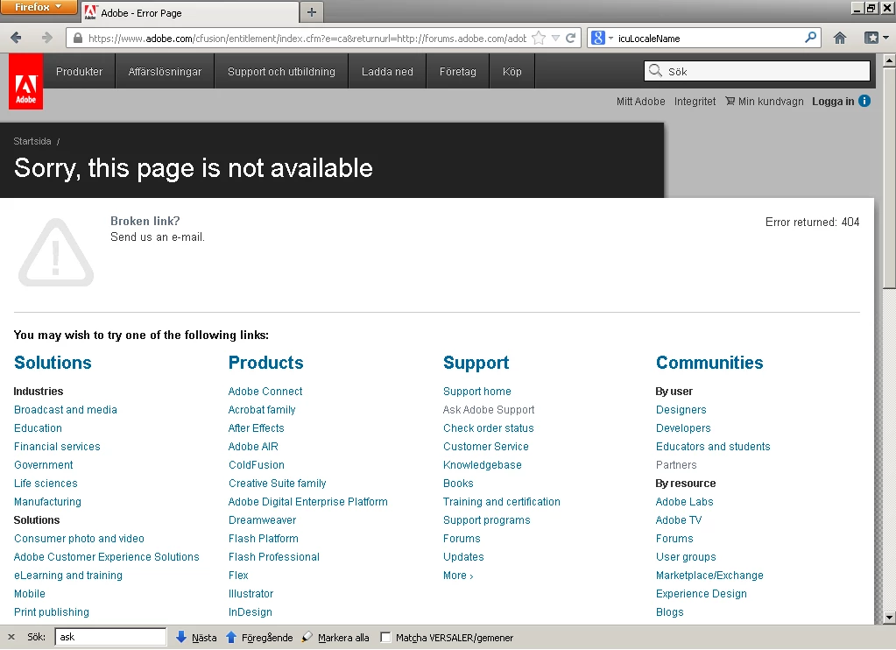Open Broadcast and media link
This screenshot has height=650, width=896.
click(65, 409)
